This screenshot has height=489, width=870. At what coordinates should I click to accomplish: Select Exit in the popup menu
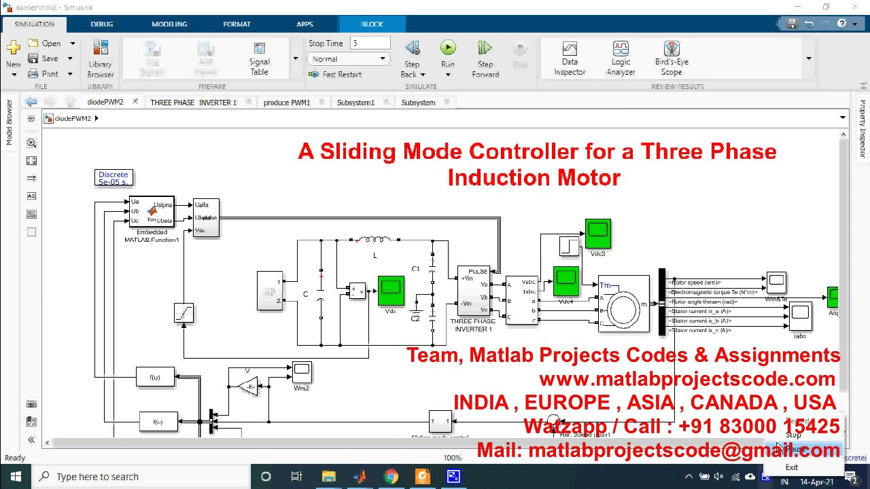(792, 467)
